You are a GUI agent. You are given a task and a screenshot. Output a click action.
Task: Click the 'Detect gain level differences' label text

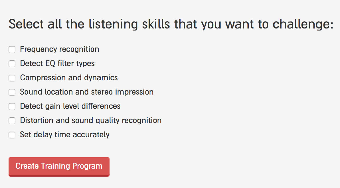coord(70,106)
